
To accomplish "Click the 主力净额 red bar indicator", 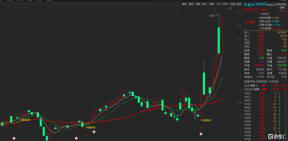I will [x=263, y=86].
